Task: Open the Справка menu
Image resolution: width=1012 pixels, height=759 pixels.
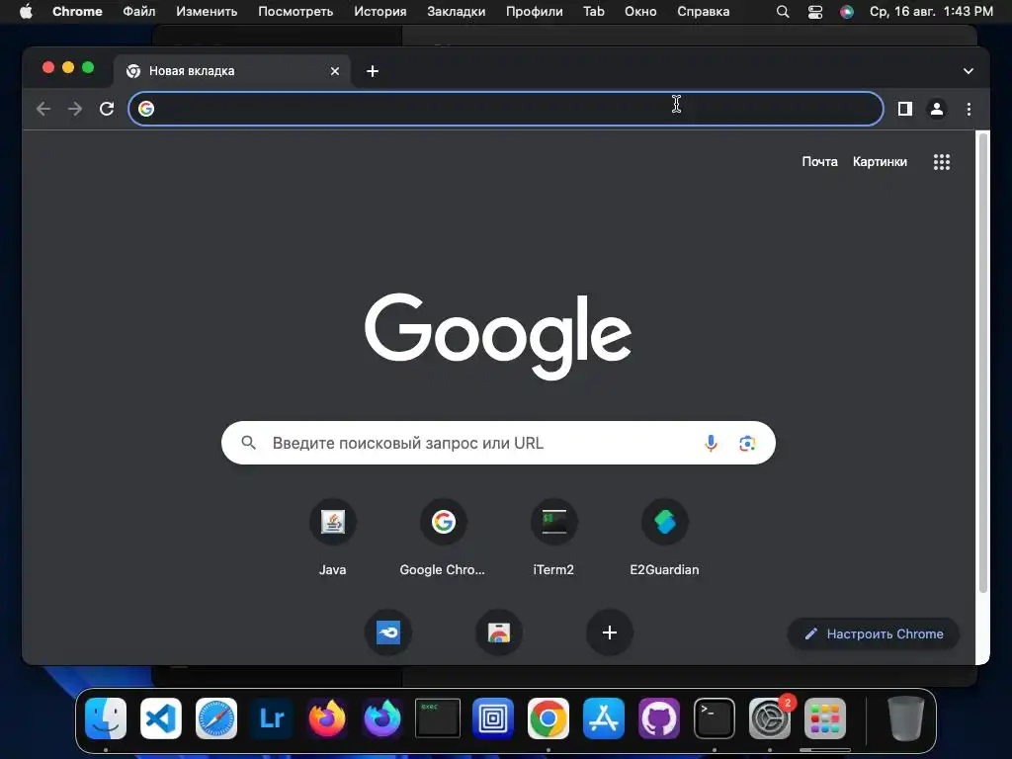Action: tap(704, 12)
